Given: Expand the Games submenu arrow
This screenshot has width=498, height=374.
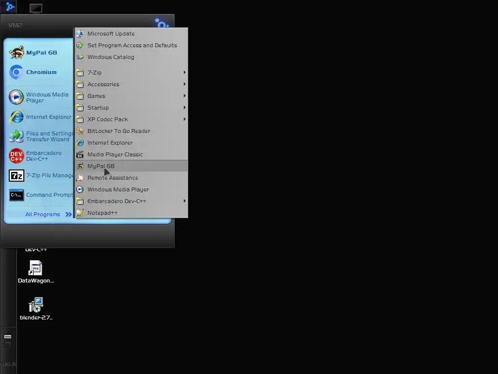Looking at the screenshot, I should [184, 96].
